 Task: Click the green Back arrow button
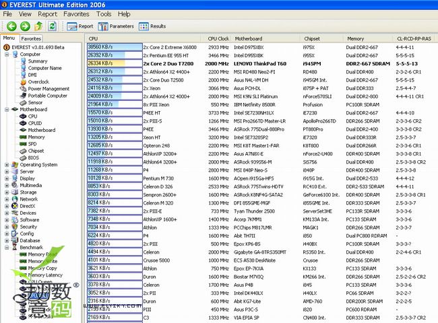[x=11, y=26]
